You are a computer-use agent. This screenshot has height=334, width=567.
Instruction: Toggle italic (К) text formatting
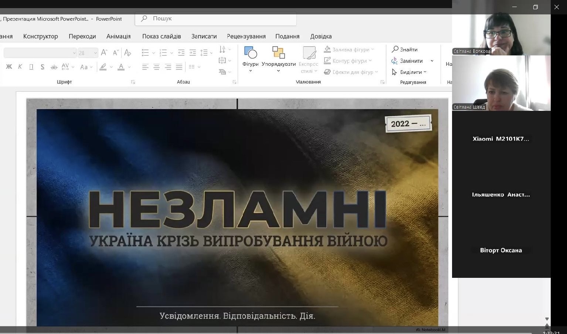(x=20, y=67)
